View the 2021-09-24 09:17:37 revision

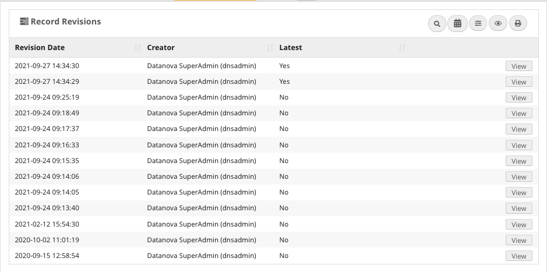(x=518, y=129)
